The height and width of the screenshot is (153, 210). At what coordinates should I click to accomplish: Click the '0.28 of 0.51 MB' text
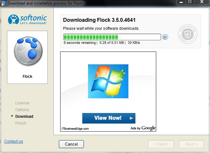point(111,43)
